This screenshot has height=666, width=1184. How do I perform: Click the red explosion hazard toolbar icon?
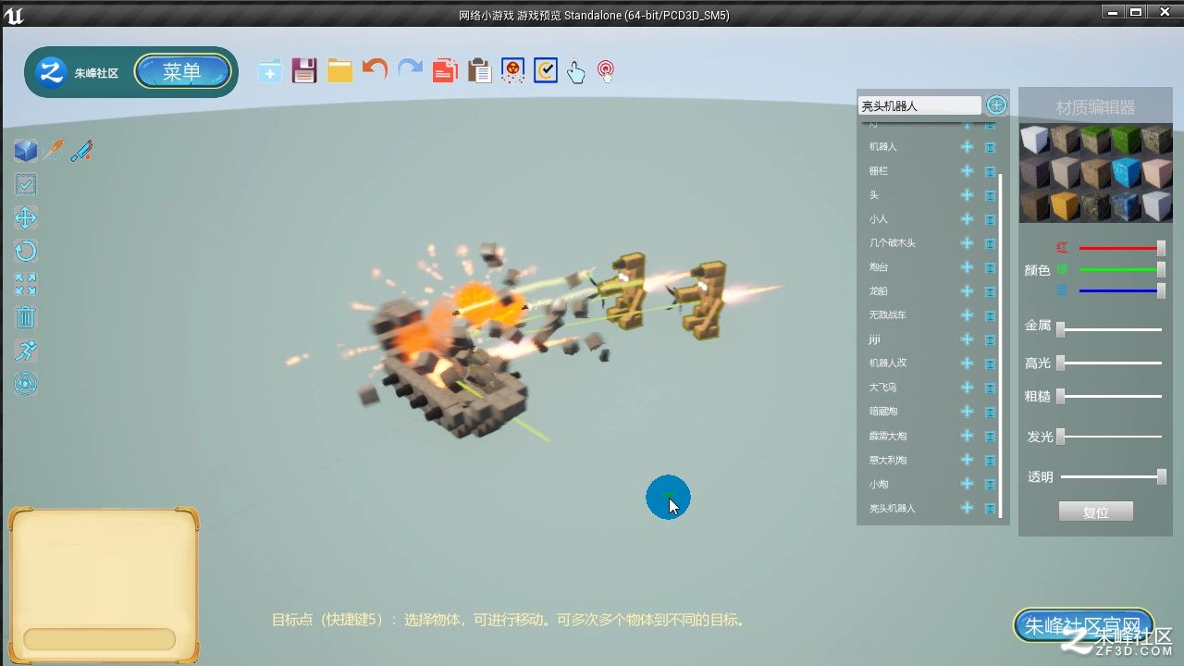point(512,71)
